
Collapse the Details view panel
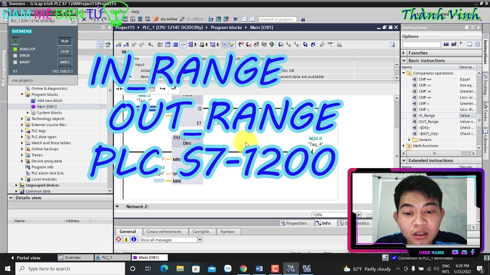[11, 198]
